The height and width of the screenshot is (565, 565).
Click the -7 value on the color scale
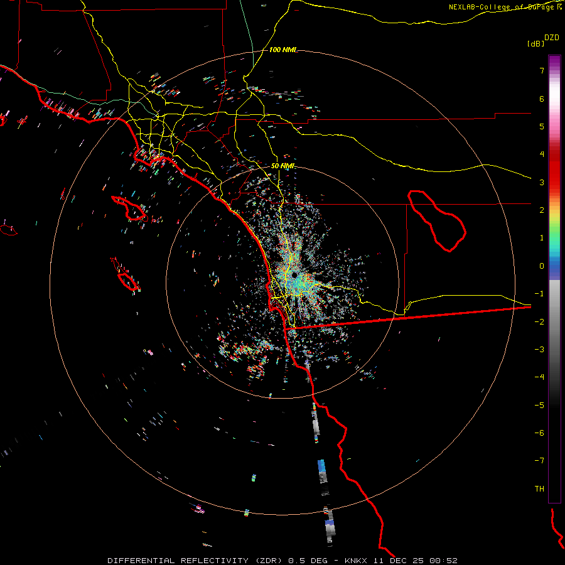[539, 461]
